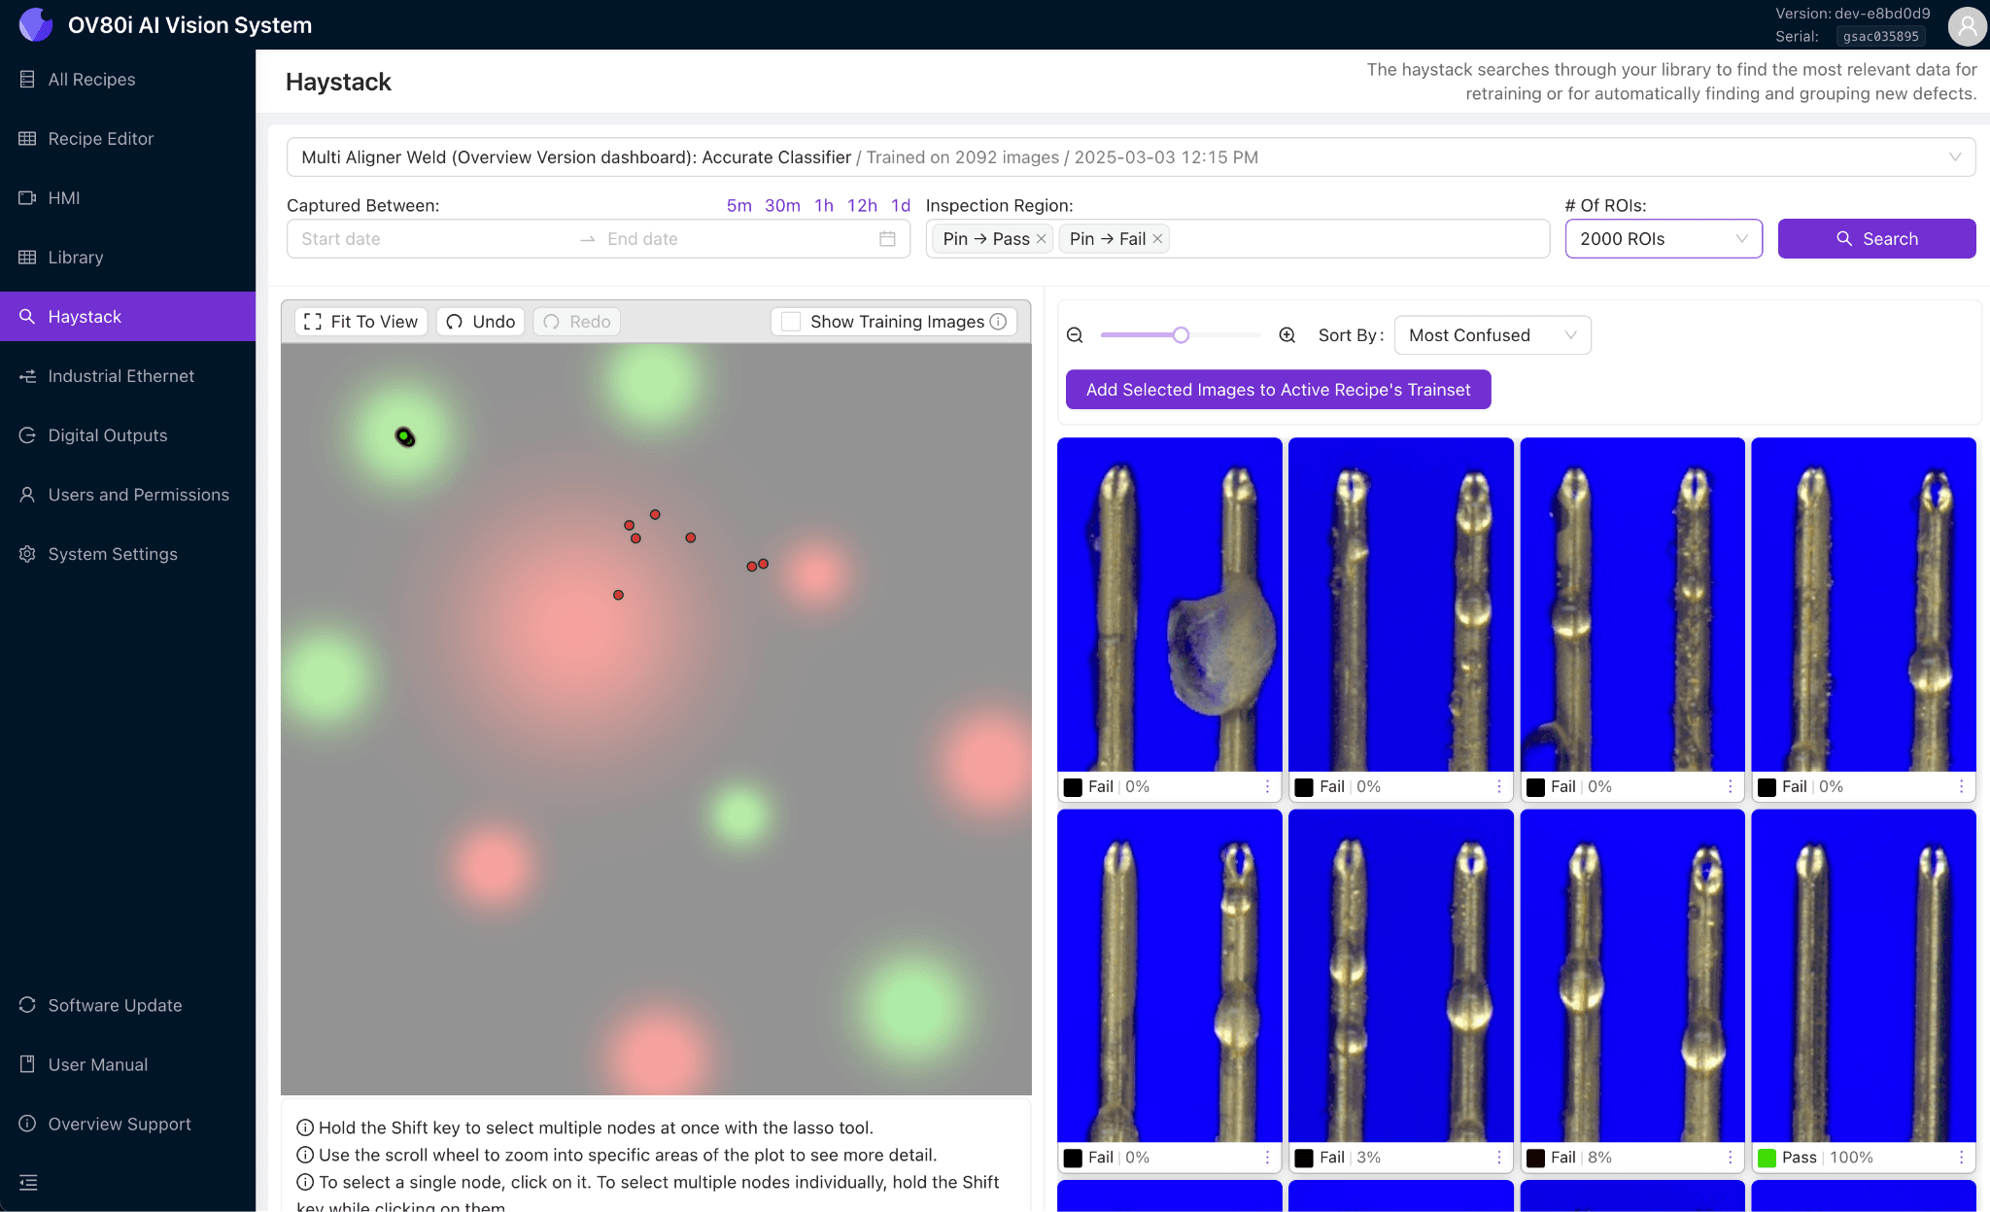Click the Search button
Viewport: 1990px width, 1212px height.
[x=1876, y=239]
